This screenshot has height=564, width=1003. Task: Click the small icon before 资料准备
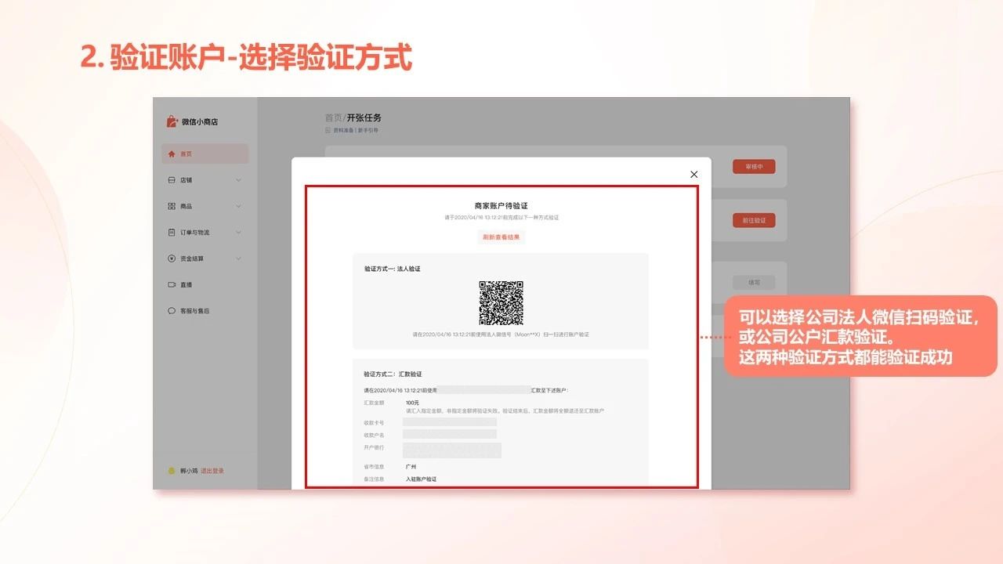[x=328, y=130]
